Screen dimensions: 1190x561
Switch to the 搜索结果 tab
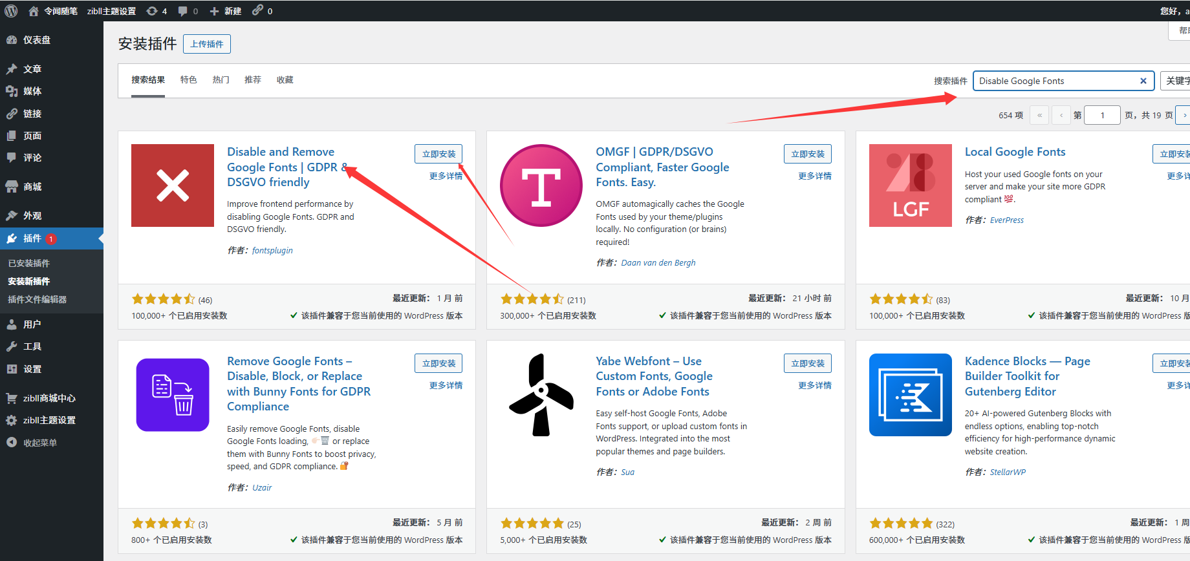(148, 80)
